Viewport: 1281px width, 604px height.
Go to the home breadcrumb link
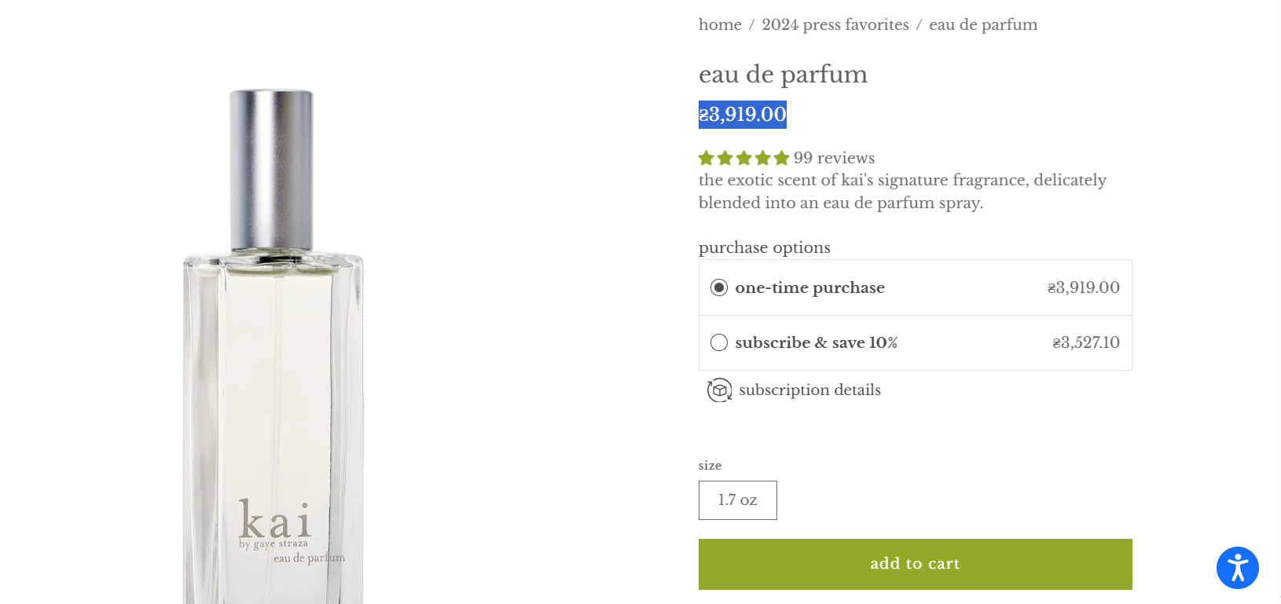point(720,25)
